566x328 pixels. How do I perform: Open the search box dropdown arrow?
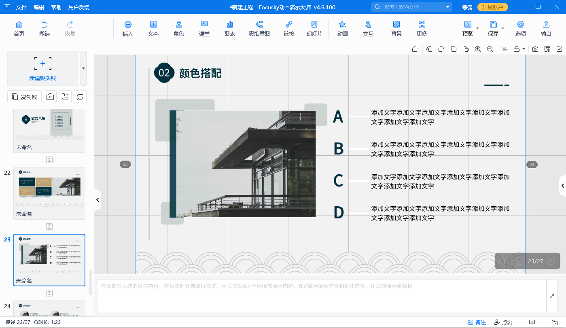[448, 7]
